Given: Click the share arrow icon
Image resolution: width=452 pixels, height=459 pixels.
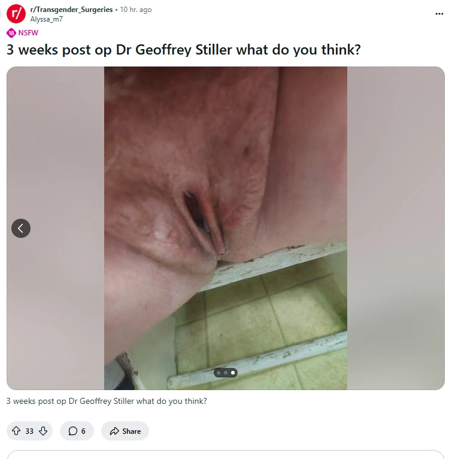Looking at the screenshot, I should pyautogui.click(x=114, y=431).
